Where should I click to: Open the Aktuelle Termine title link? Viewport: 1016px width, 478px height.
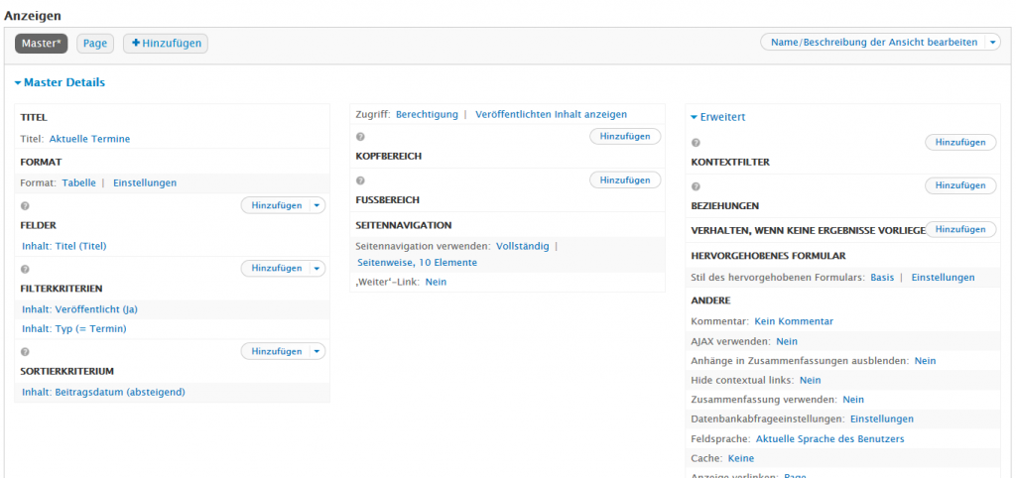(x=89, y=139)
